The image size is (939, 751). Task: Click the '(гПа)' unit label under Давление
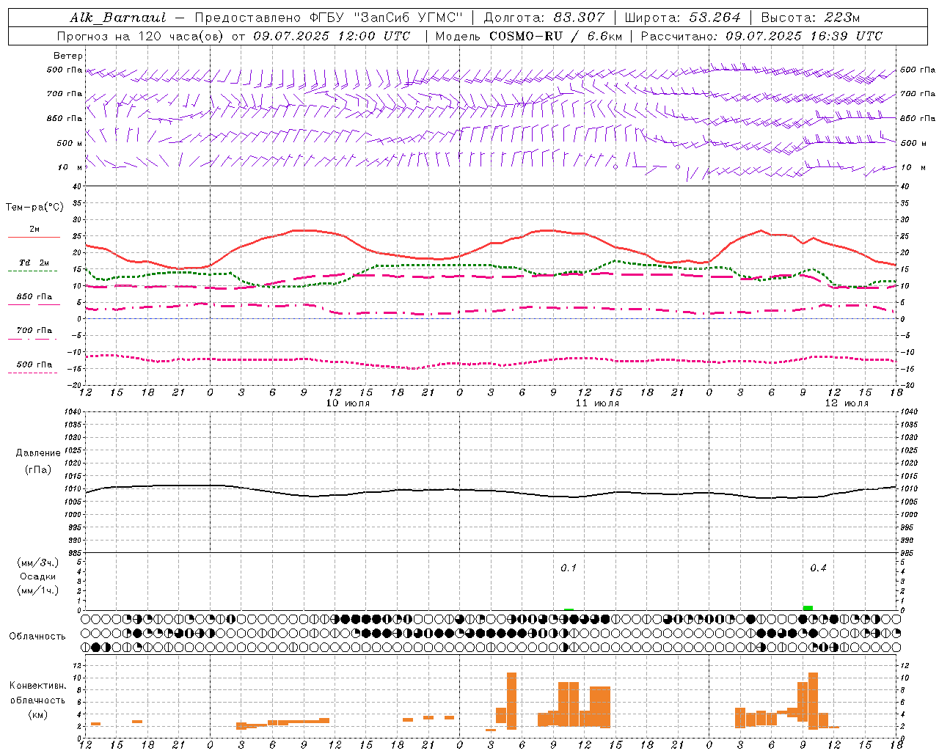click(38, 470)
